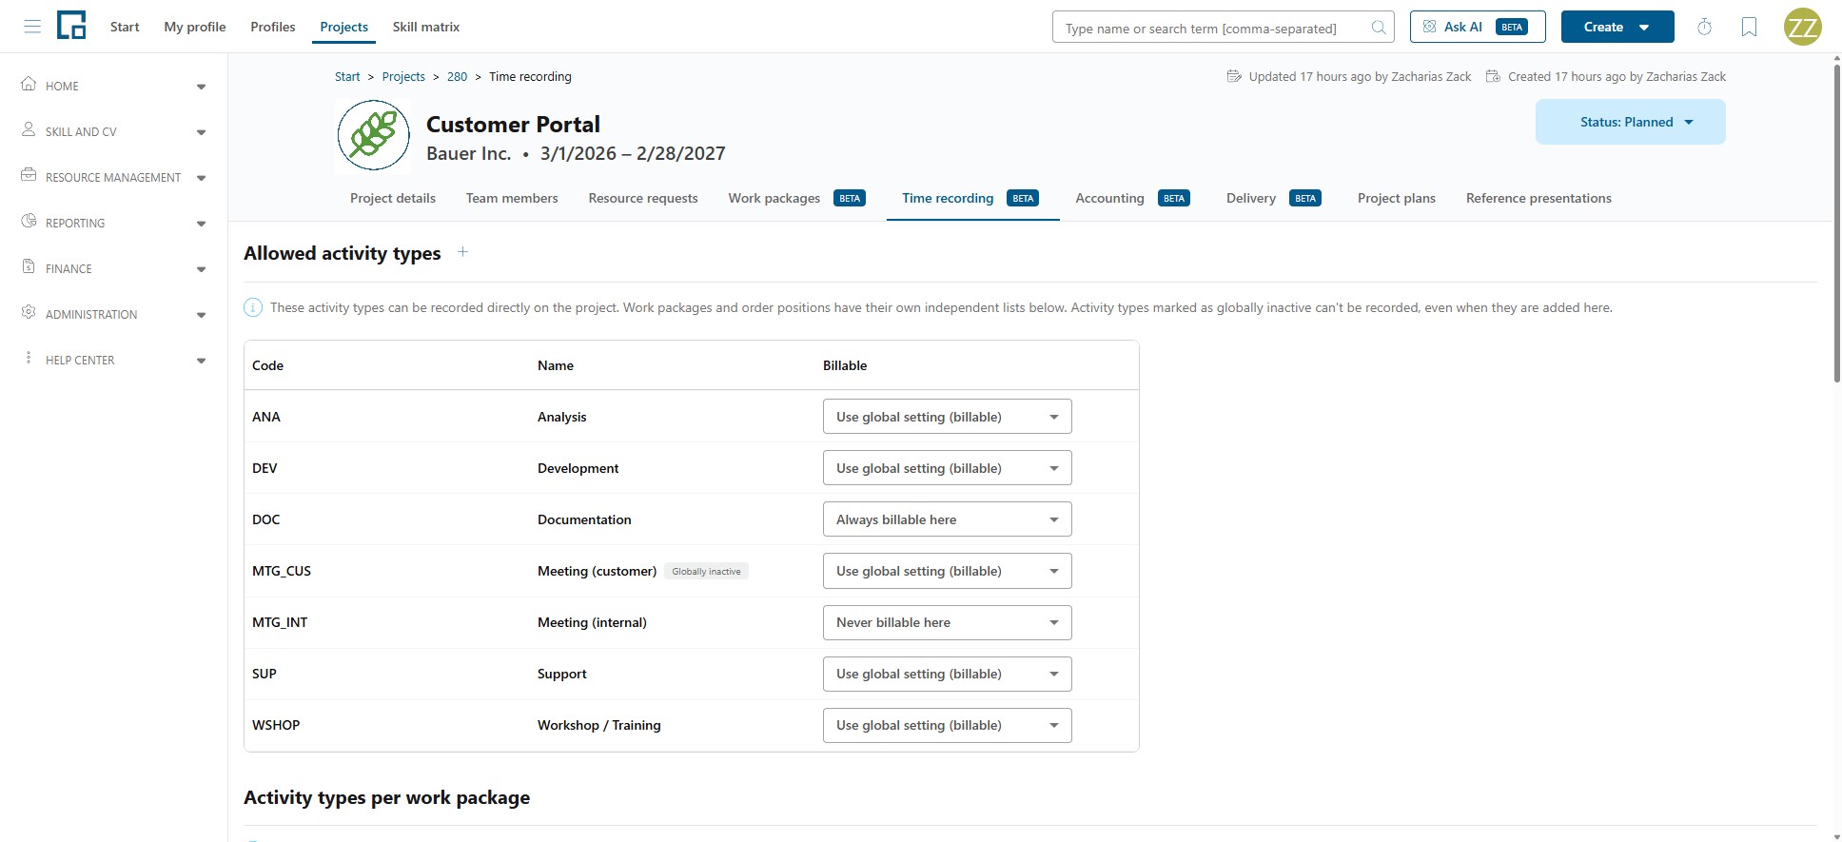Viewport: 1842px width, 842px height.
Task: Open the Delivery tab
Action: pos(1273,198)
